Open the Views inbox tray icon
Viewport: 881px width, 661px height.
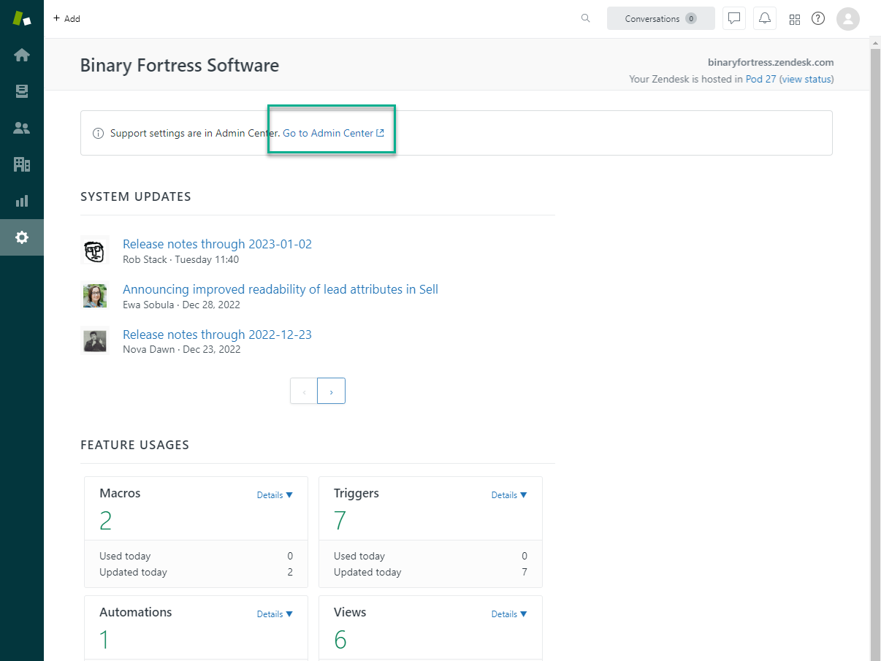click(x=22, y=91)
